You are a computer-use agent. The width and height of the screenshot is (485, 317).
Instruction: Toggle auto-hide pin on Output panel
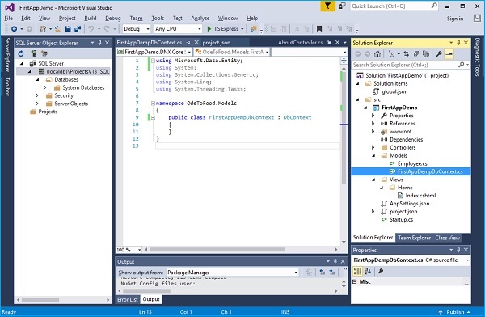point(335,261)
